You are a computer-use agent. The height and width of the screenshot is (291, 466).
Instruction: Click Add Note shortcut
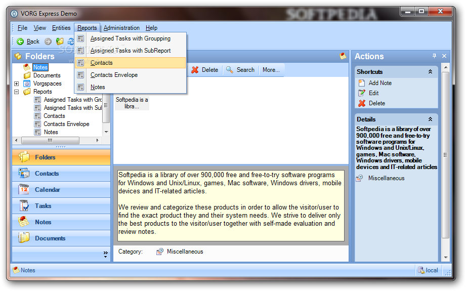375,83
